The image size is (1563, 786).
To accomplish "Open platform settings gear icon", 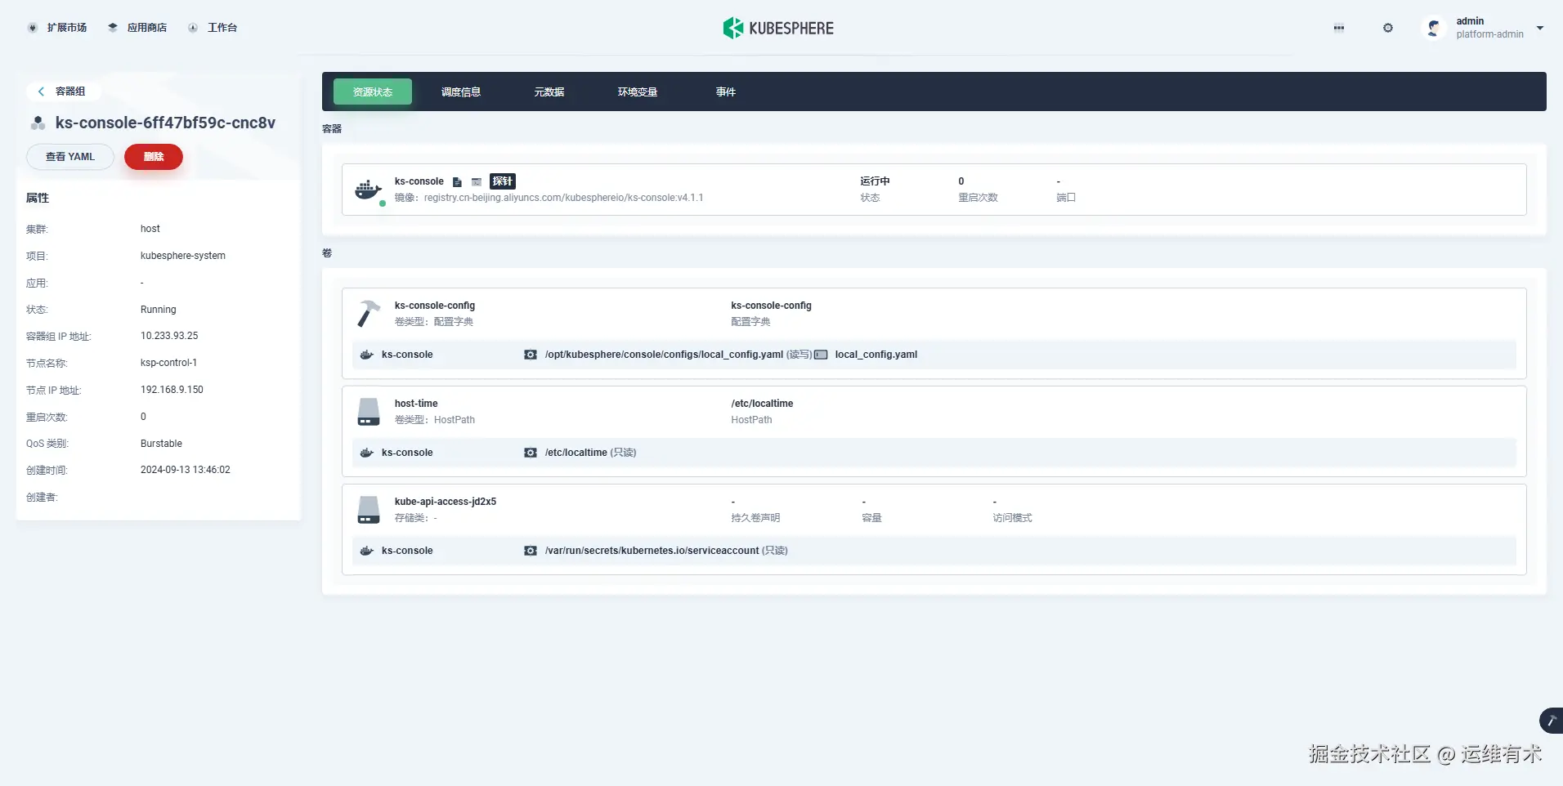I will (x=1388, y=28).
